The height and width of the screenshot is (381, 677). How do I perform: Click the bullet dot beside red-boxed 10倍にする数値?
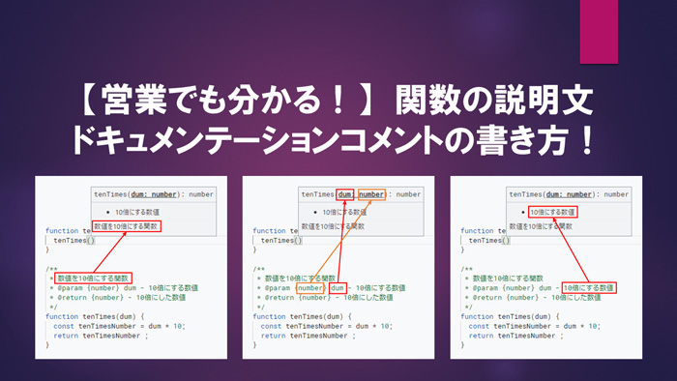click(523, 213)
